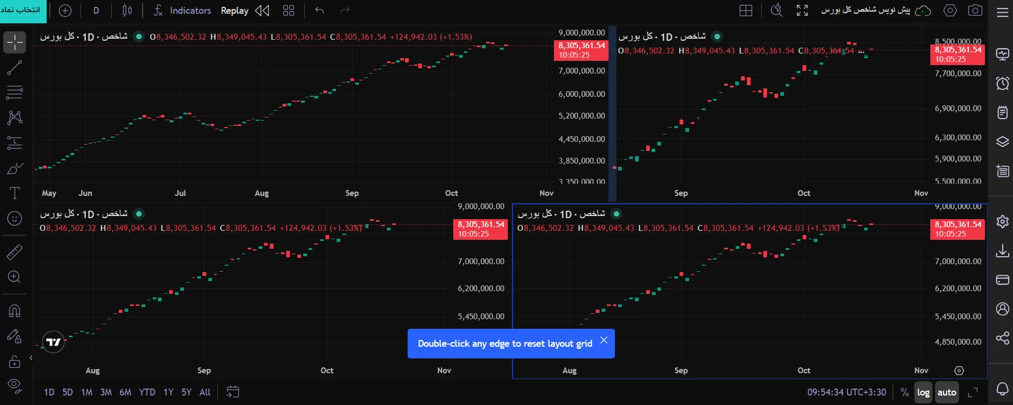This screenshot has width=1013, height=405.
Task: Select the ruler measure tool
Action: click(x=15, y=252)
